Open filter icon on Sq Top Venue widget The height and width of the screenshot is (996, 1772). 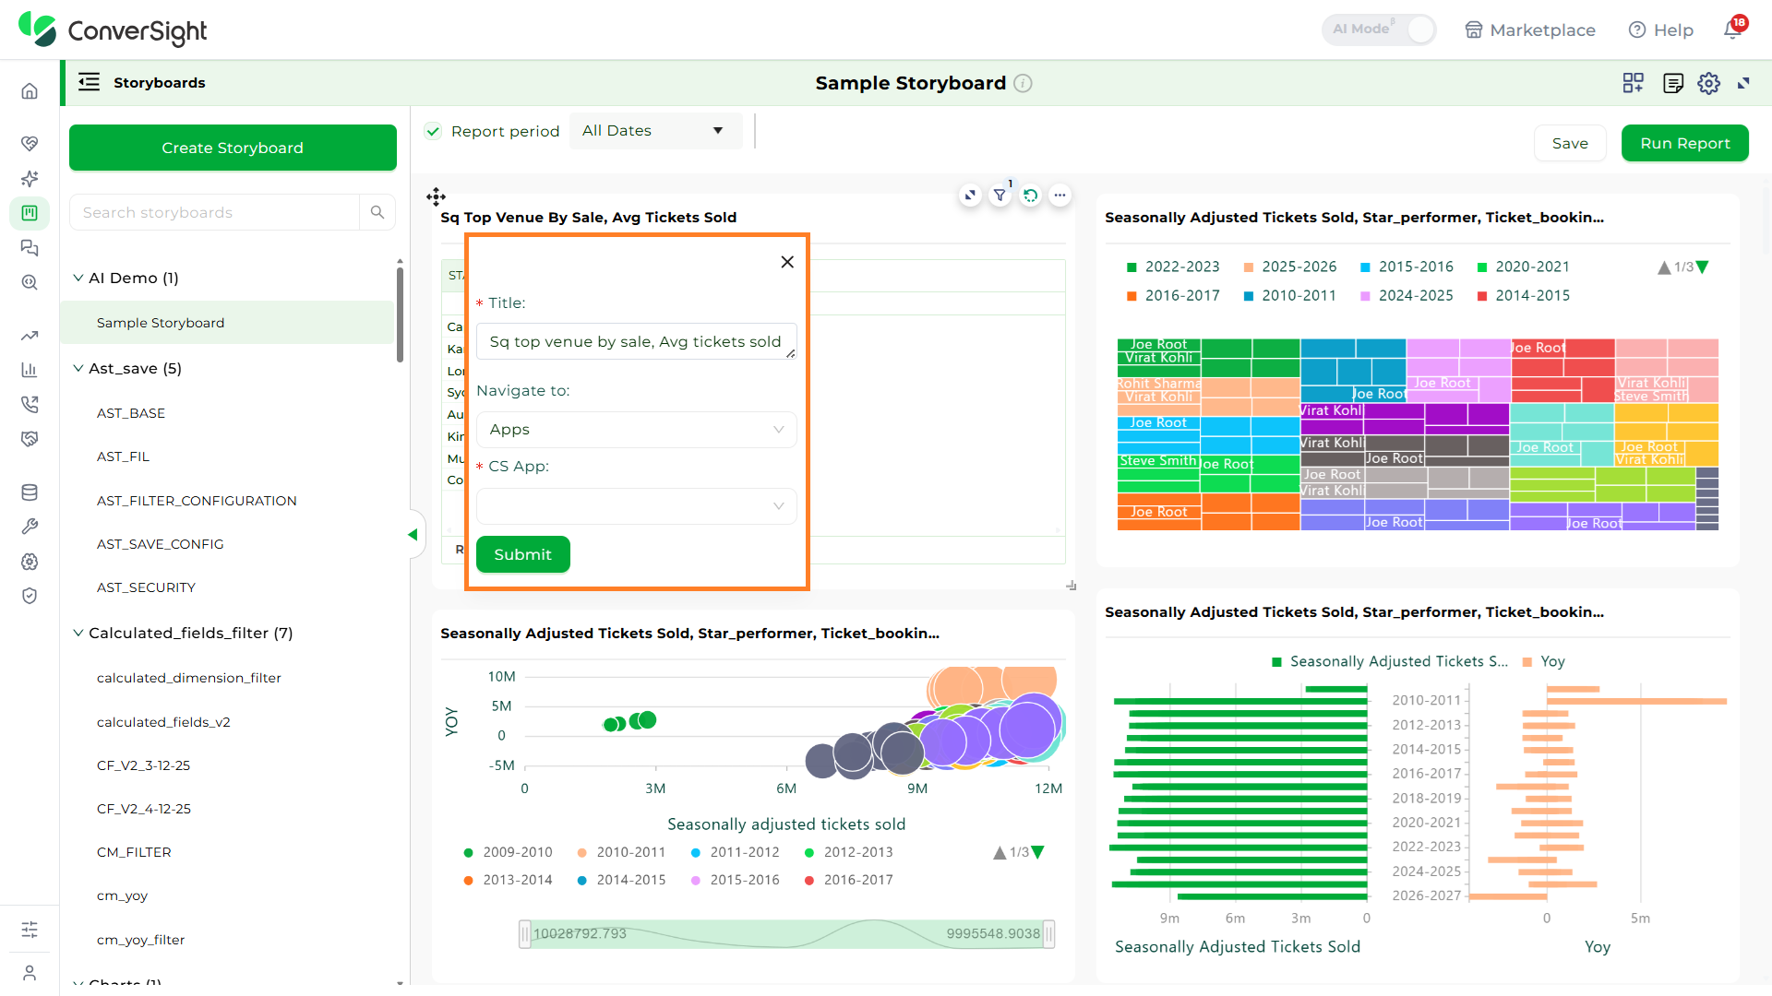pos(1000,195)
